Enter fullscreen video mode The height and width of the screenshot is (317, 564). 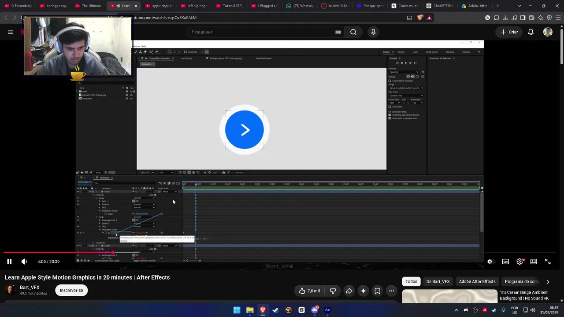coord(548,262)
